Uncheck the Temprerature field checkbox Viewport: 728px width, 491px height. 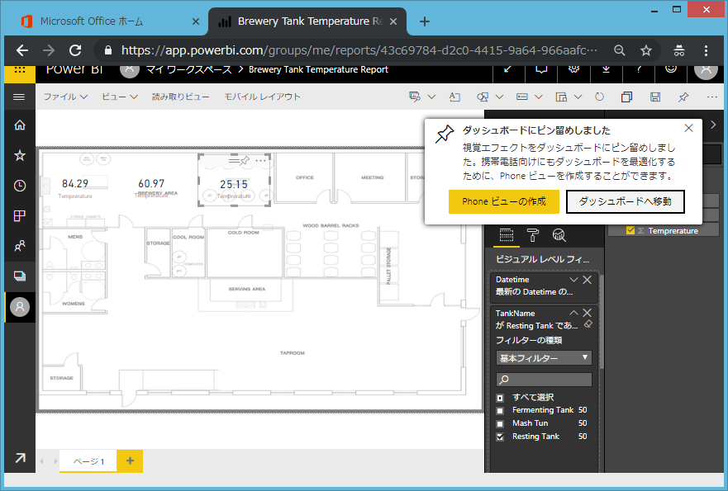(630, 230)
